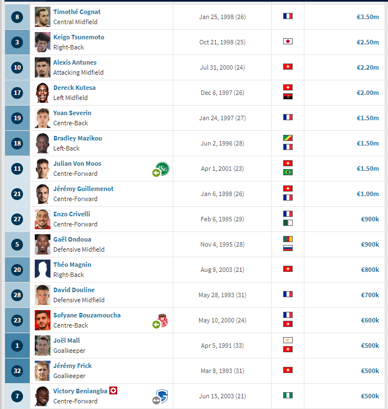Open Alexis Antunes player page
The width and height of the screenshot is (388, 409).
[75, 62]
